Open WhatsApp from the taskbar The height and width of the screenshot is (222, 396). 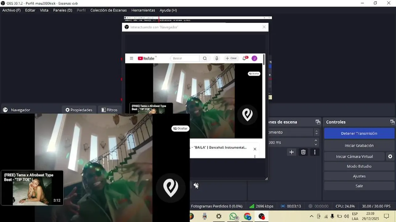pyautogui.click(x=233, y=216)
